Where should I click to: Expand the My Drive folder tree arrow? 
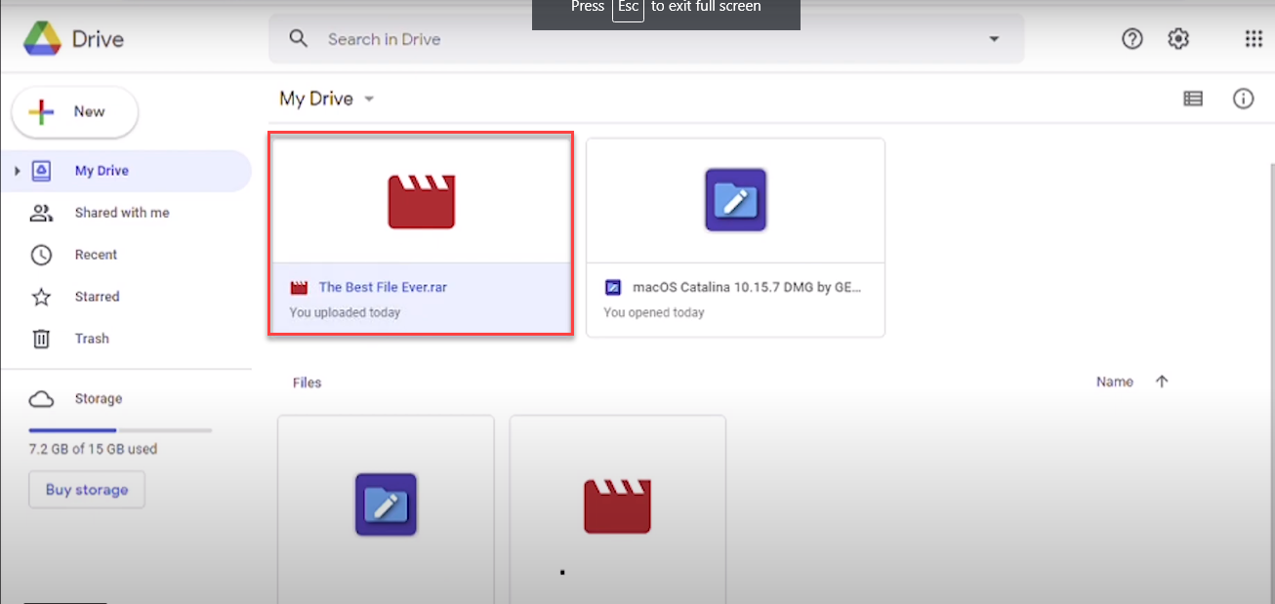click(17, 172)
